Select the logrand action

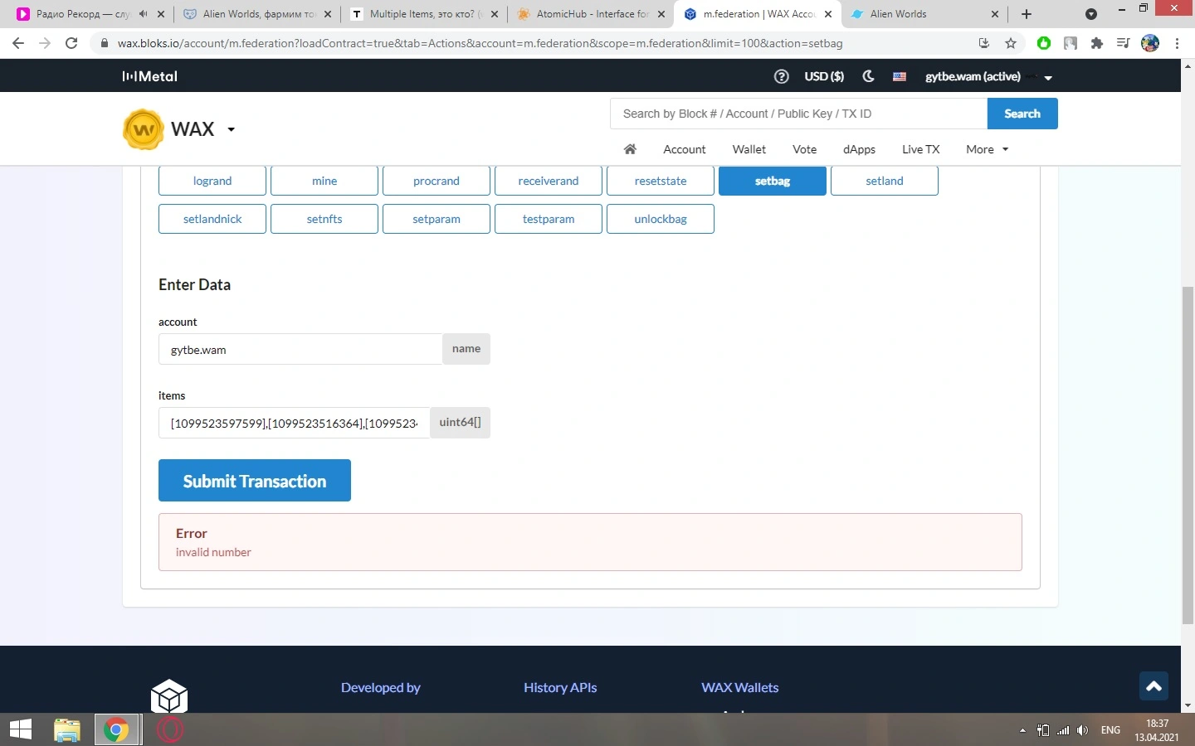point(212,181)
